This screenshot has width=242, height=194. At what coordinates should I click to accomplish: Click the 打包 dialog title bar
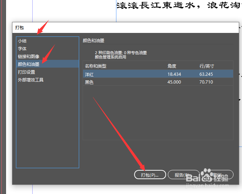click(126, 28)
